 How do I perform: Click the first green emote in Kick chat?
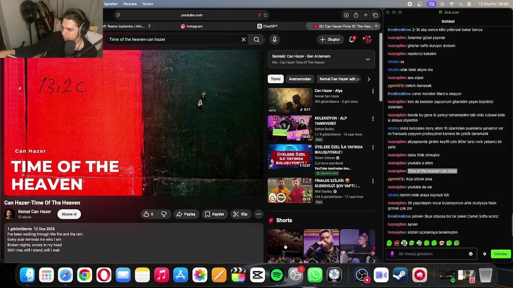389,243
